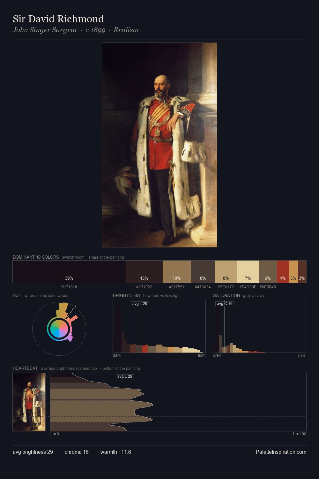The height and width of the screenshot is (479, 319).
Task: Click the hex code #E4D09E
Action: pyautogui.click(x=248, y=287)
